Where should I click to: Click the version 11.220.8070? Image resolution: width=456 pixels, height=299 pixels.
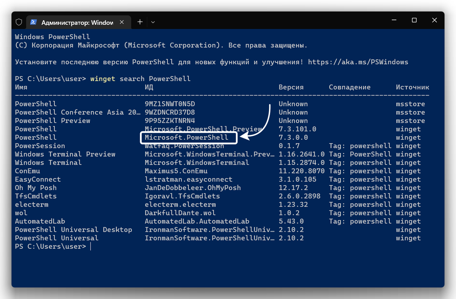click(x=301, y=171)
